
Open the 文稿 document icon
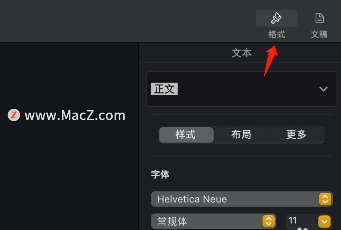tap(319, 18)
